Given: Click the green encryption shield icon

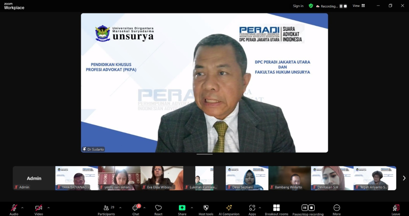Looking at the screenshot, I should [311, 6].
